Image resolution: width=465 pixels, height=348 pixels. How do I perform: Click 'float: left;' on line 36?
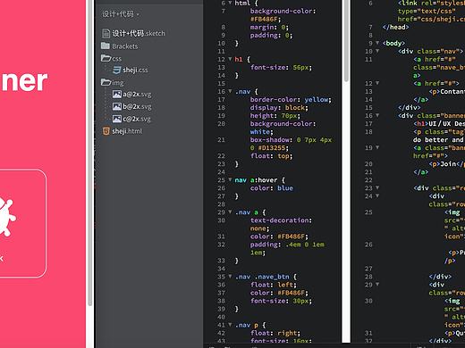[274, 285]
